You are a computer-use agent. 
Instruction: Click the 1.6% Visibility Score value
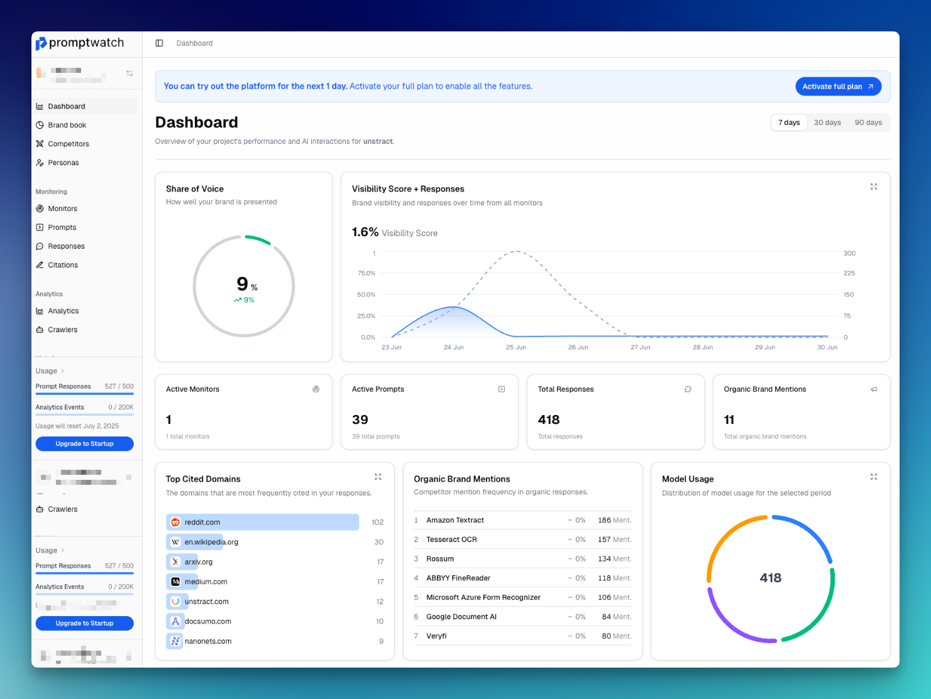pyautogui.click(x=365, y=232)
